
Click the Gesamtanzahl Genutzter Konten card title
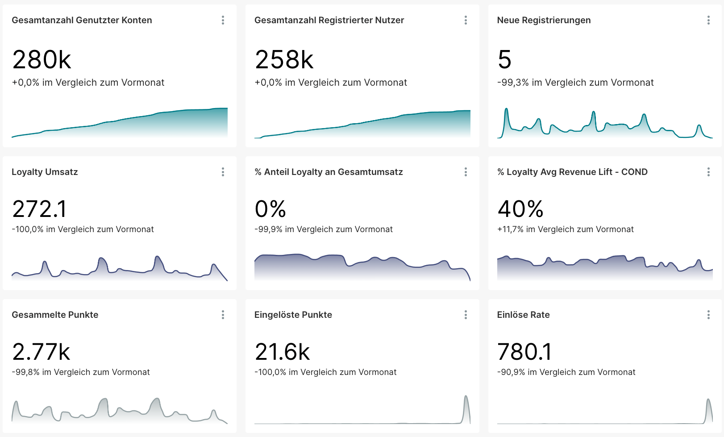(x=82, y=20)
